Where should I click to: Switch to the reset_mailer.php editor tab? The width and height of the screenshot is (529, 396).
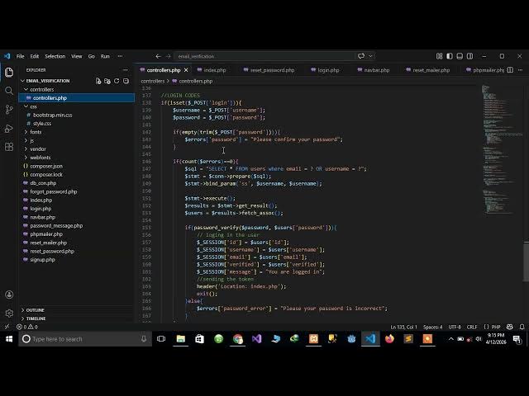[431, 70]
